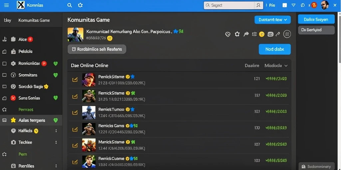
Task: Click the Rie label in top bar
Action: pyautogui.click(x=272, y=5)
